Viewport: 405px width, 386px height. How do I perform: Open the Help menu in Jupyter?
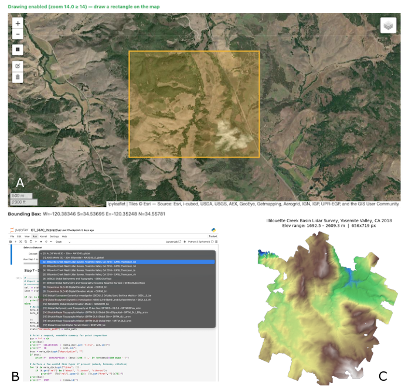tap(64, 236)
